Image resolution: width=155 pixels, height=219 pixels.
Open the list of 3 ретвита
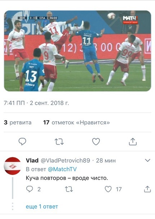pyautogui.click(x=18, y=123)
